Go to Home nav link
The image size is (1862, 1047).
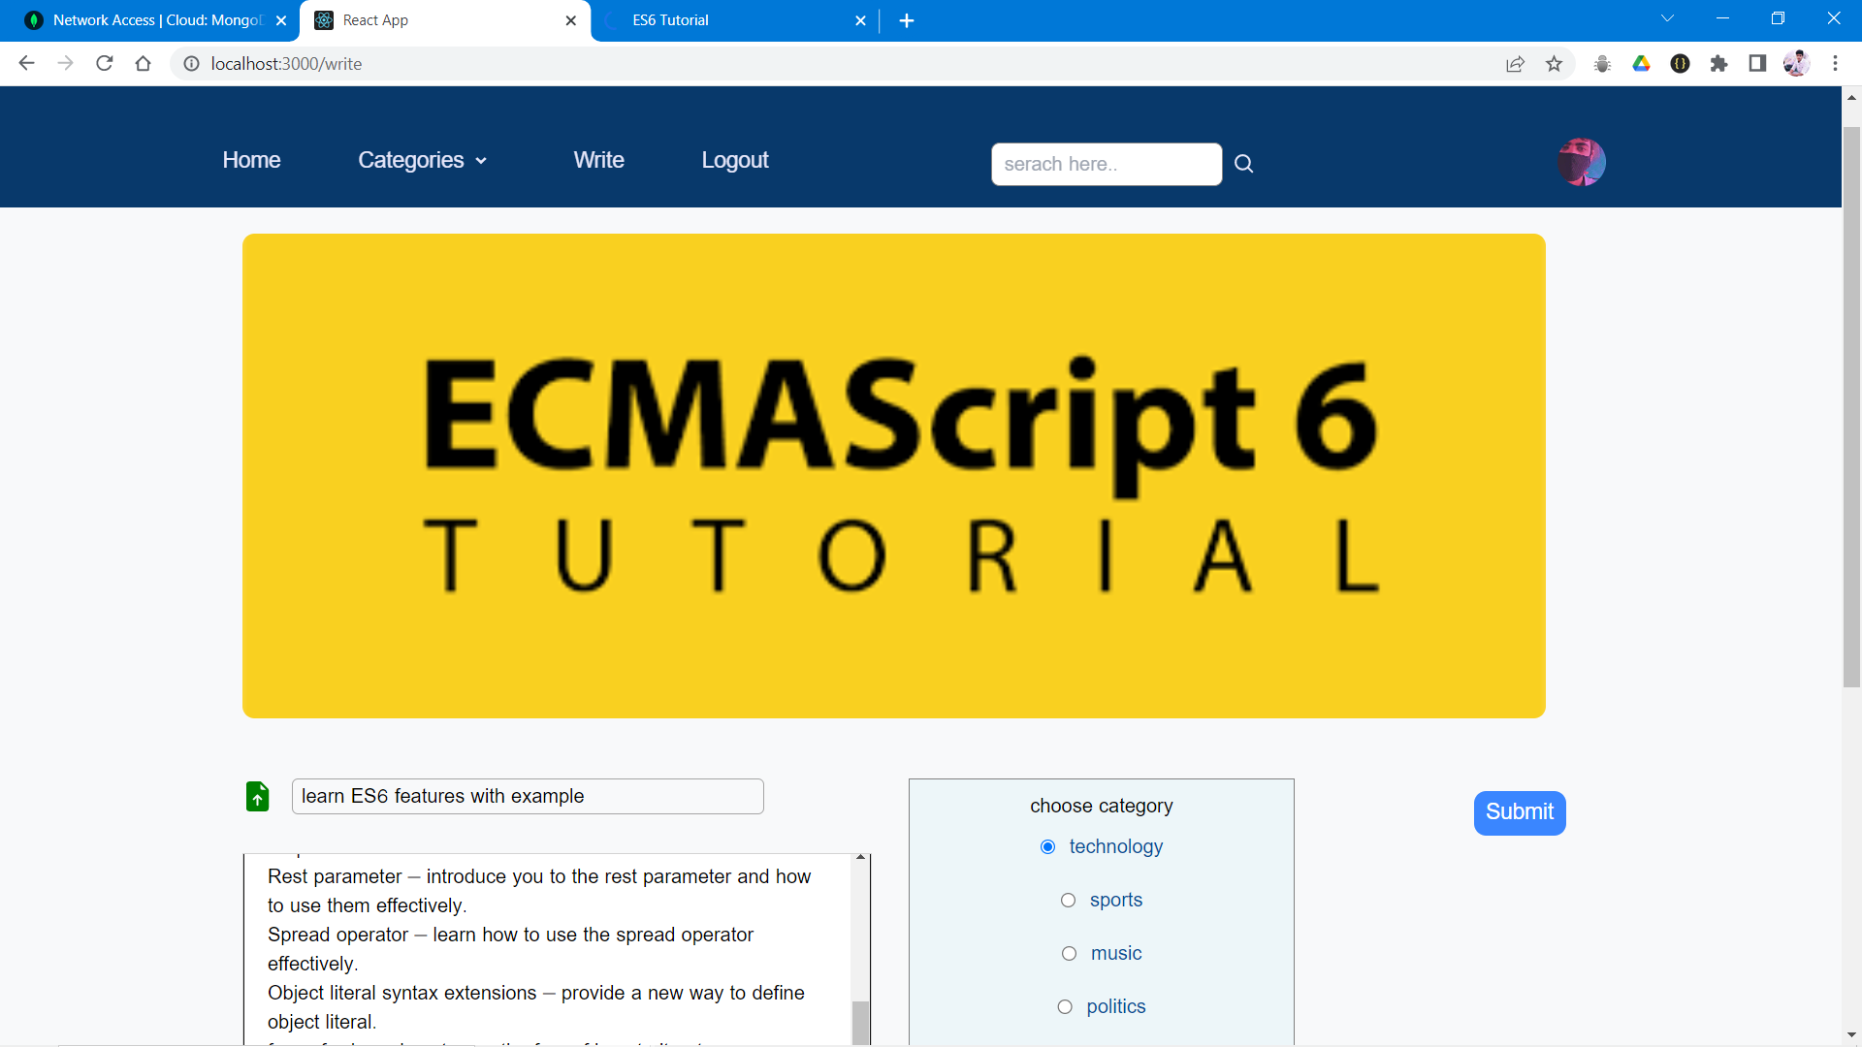pyautogui.click(x=251, y=161)
